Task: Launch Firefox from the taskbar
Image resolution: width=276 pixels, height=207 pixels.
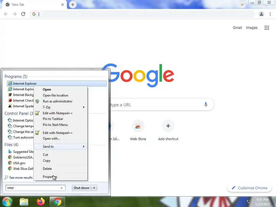Action: click(41, 202)
